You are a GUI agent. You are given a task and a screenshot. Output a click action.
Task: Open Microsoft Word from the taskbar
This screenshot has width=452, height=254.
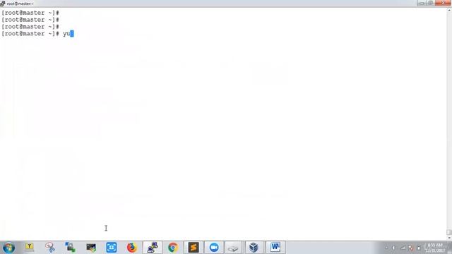(x=275, y=248)
